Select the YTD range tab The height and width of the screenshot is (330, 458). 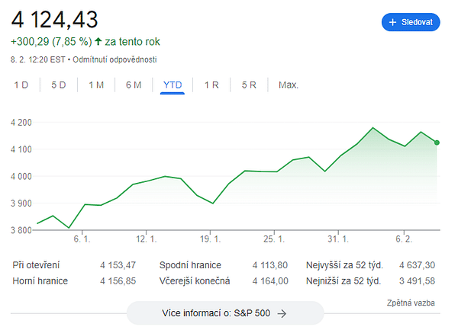click(x=173, y=85)
